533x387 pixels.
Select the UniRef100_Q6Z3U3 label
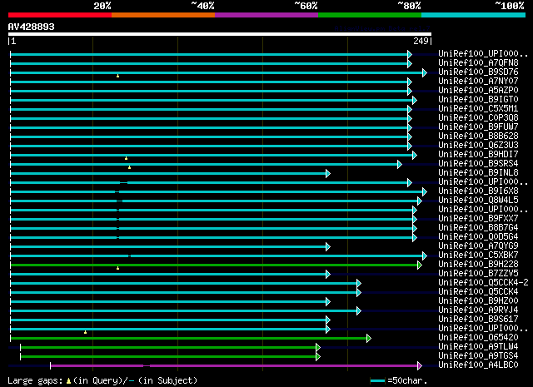click(x=478, y=146)
